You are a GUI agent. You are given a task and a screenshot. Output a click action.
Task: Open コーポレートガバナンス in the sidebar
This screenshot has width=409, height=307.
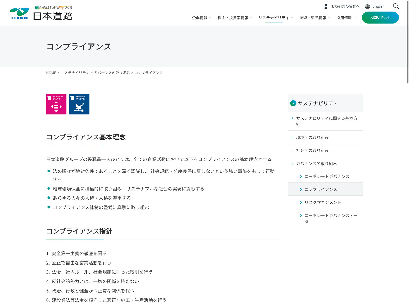(x=327, y=176)
